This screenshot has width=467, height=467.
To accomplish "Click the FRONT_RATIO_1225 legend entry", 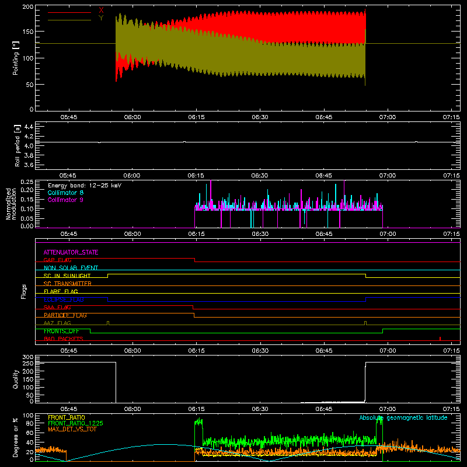I will click(75, 423).
